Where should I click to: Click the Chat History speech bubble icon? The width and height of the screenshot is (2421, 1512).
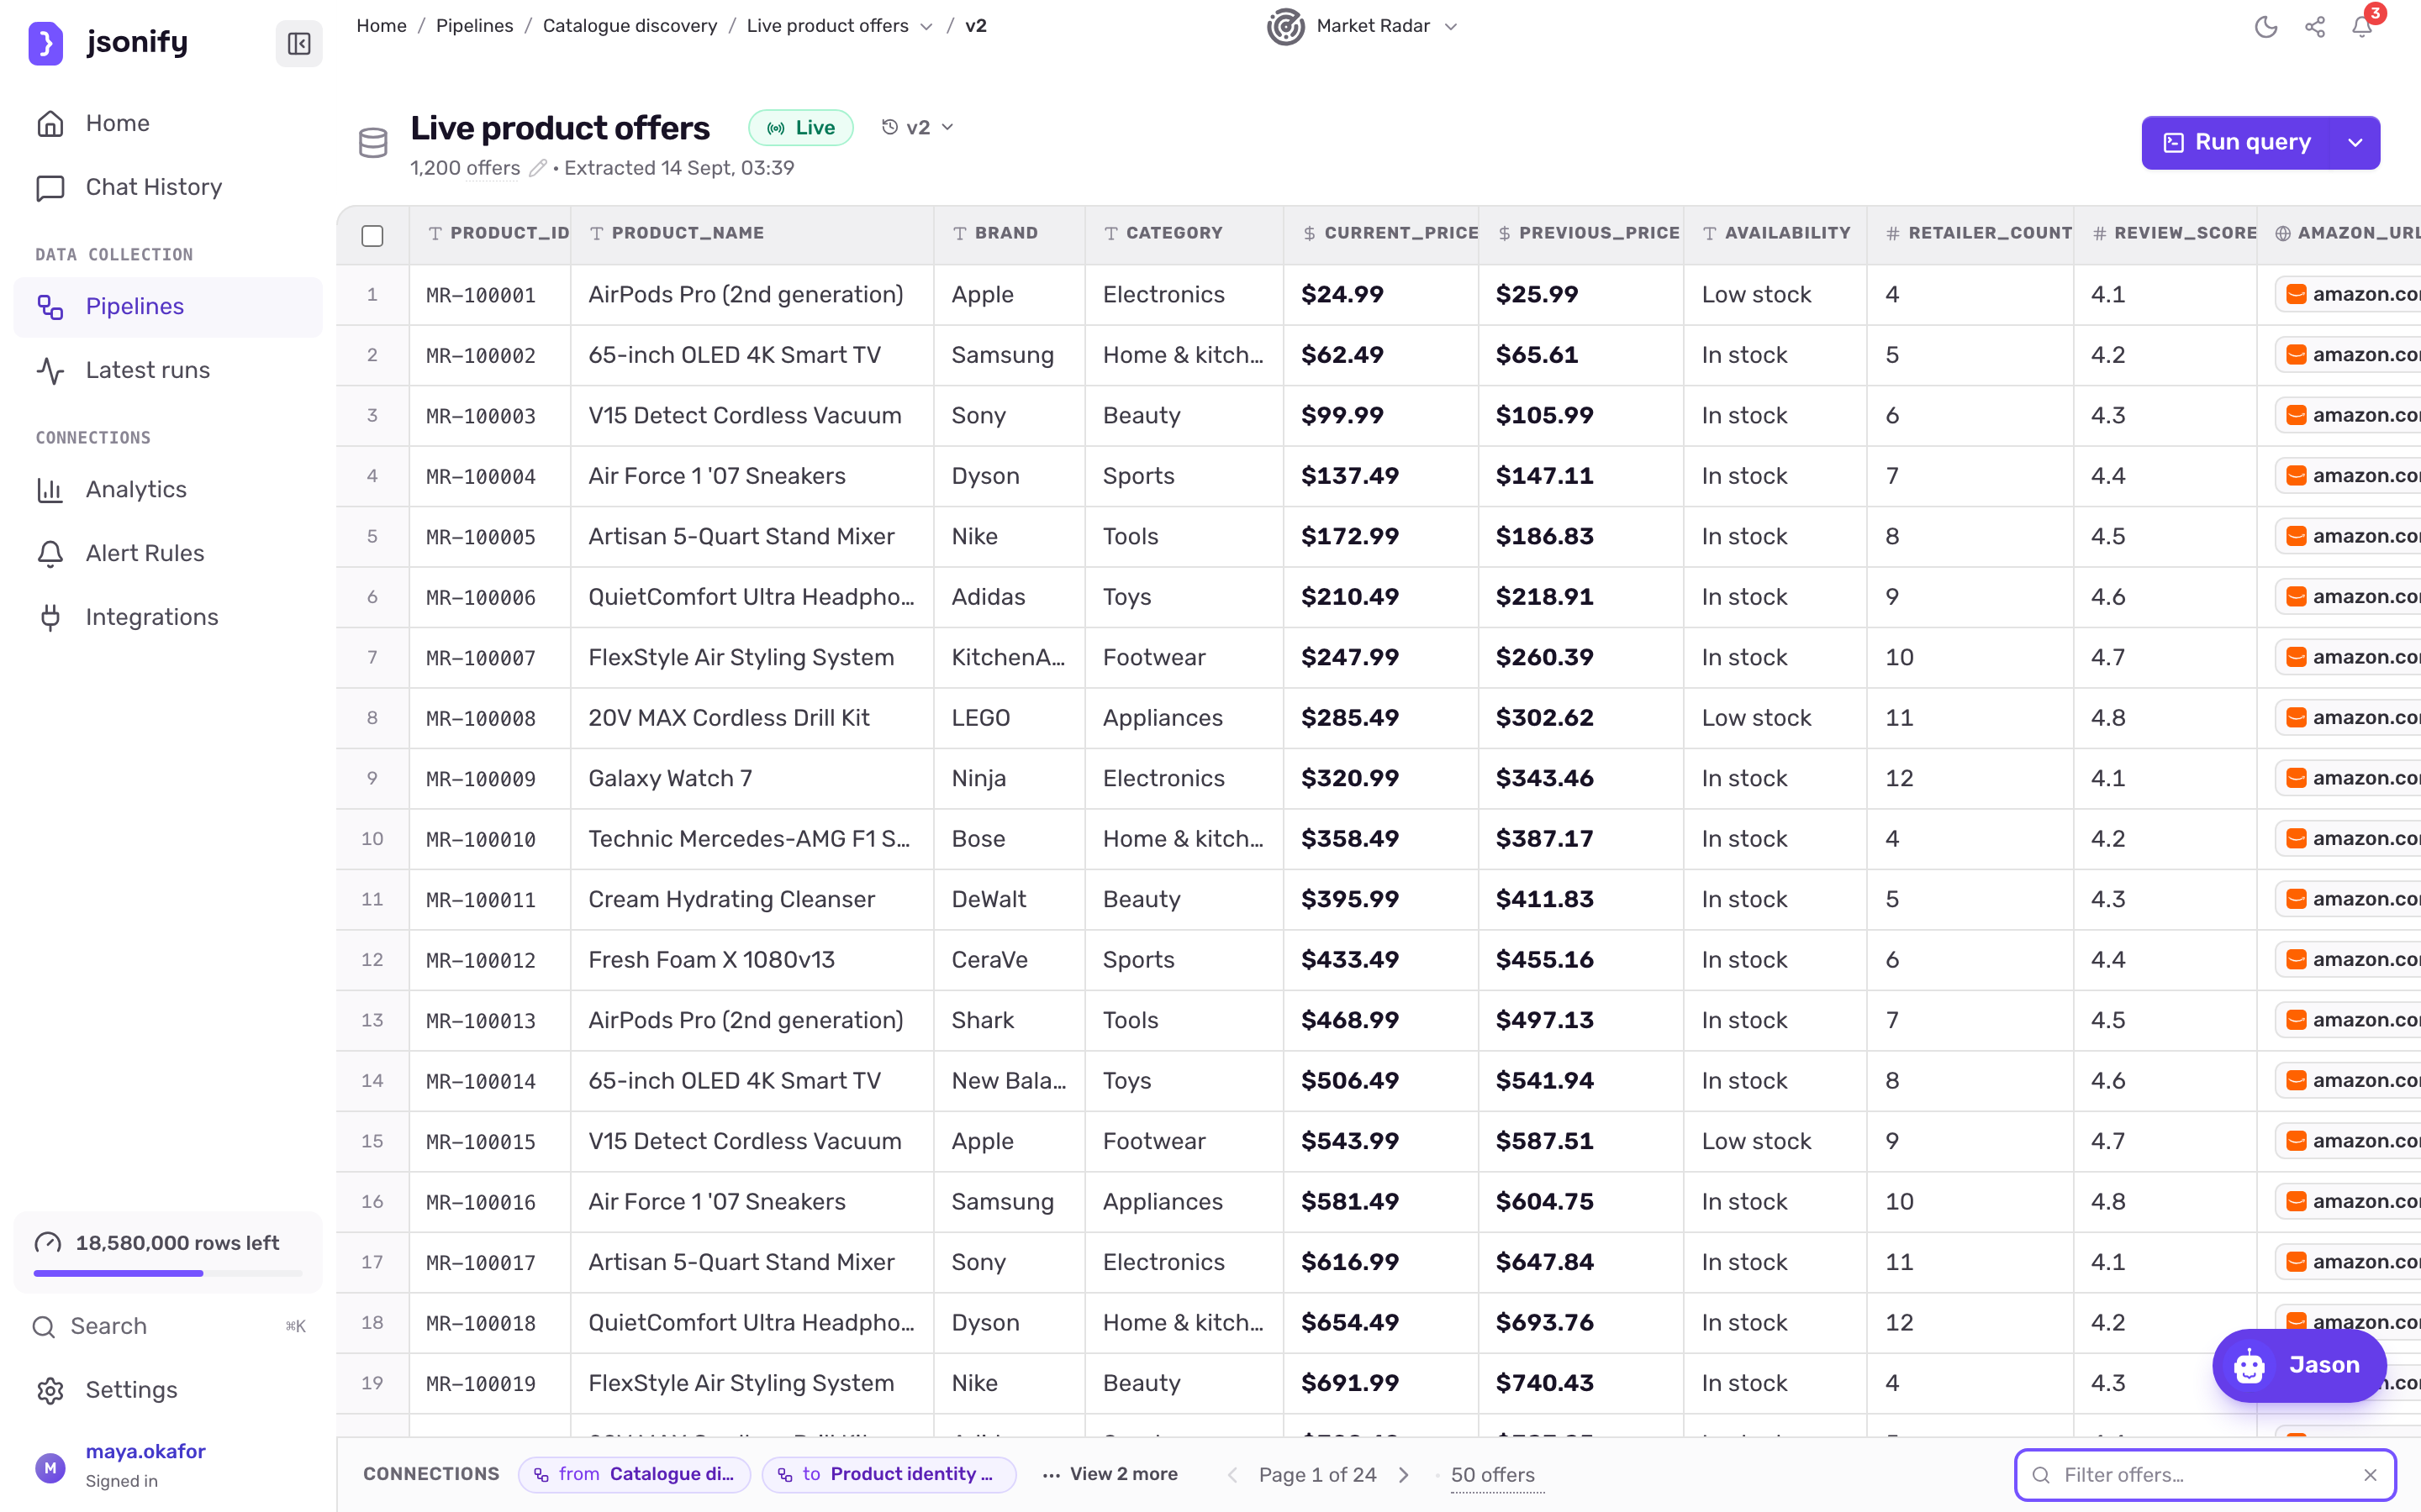point(50,187)
